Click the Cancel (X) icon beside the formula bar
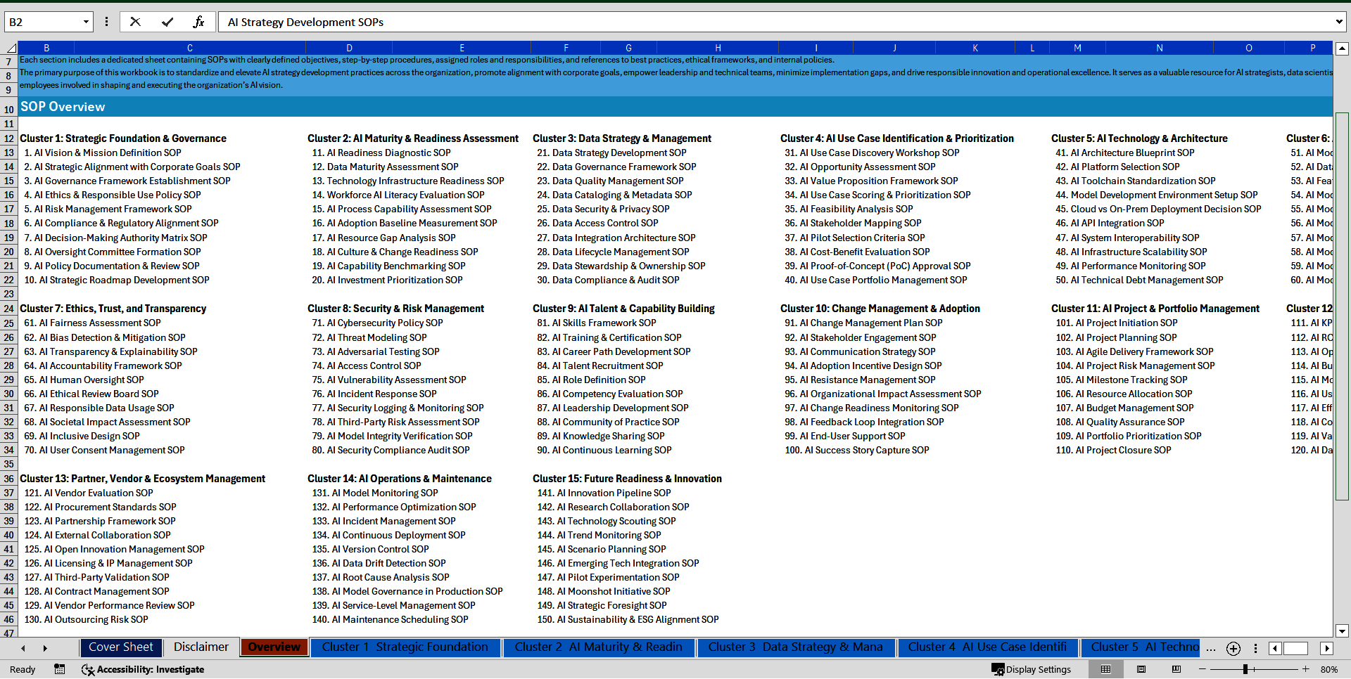Image resolution: width=1351 pixels, height=679 pixels. tap(135, 21)
